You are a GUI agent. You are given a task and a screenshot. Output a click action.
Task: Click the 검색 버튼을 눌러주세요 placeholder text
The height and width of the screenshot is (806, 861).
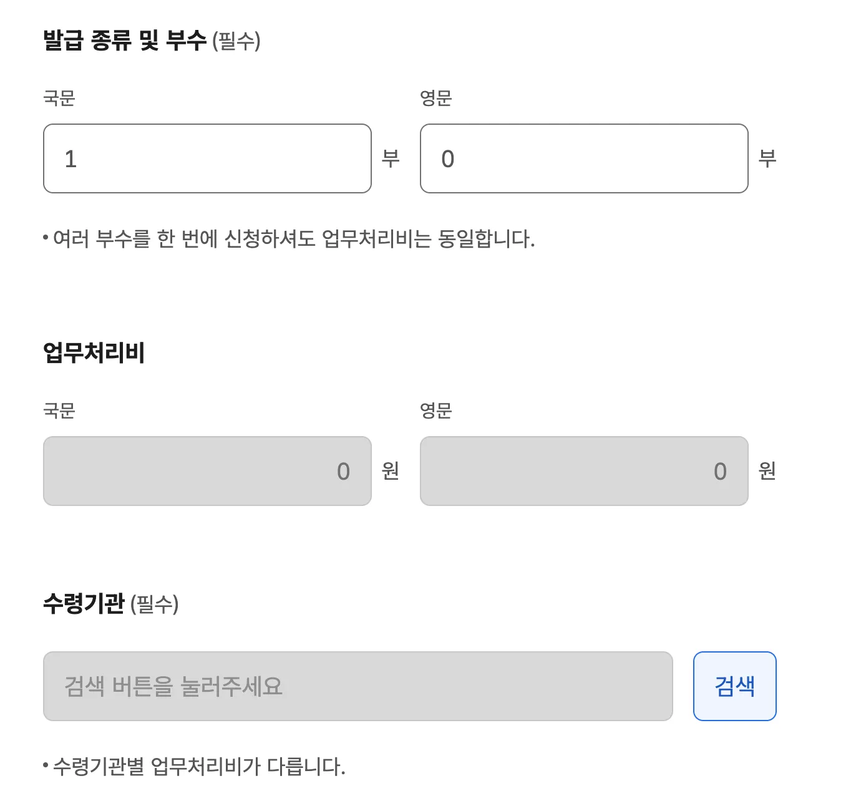[x=173, y=685]
